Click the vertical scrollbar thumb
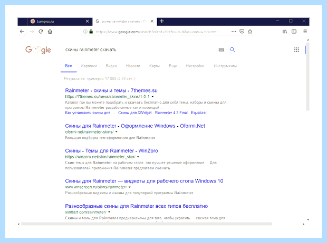The image size is (327, 243). 308,76
